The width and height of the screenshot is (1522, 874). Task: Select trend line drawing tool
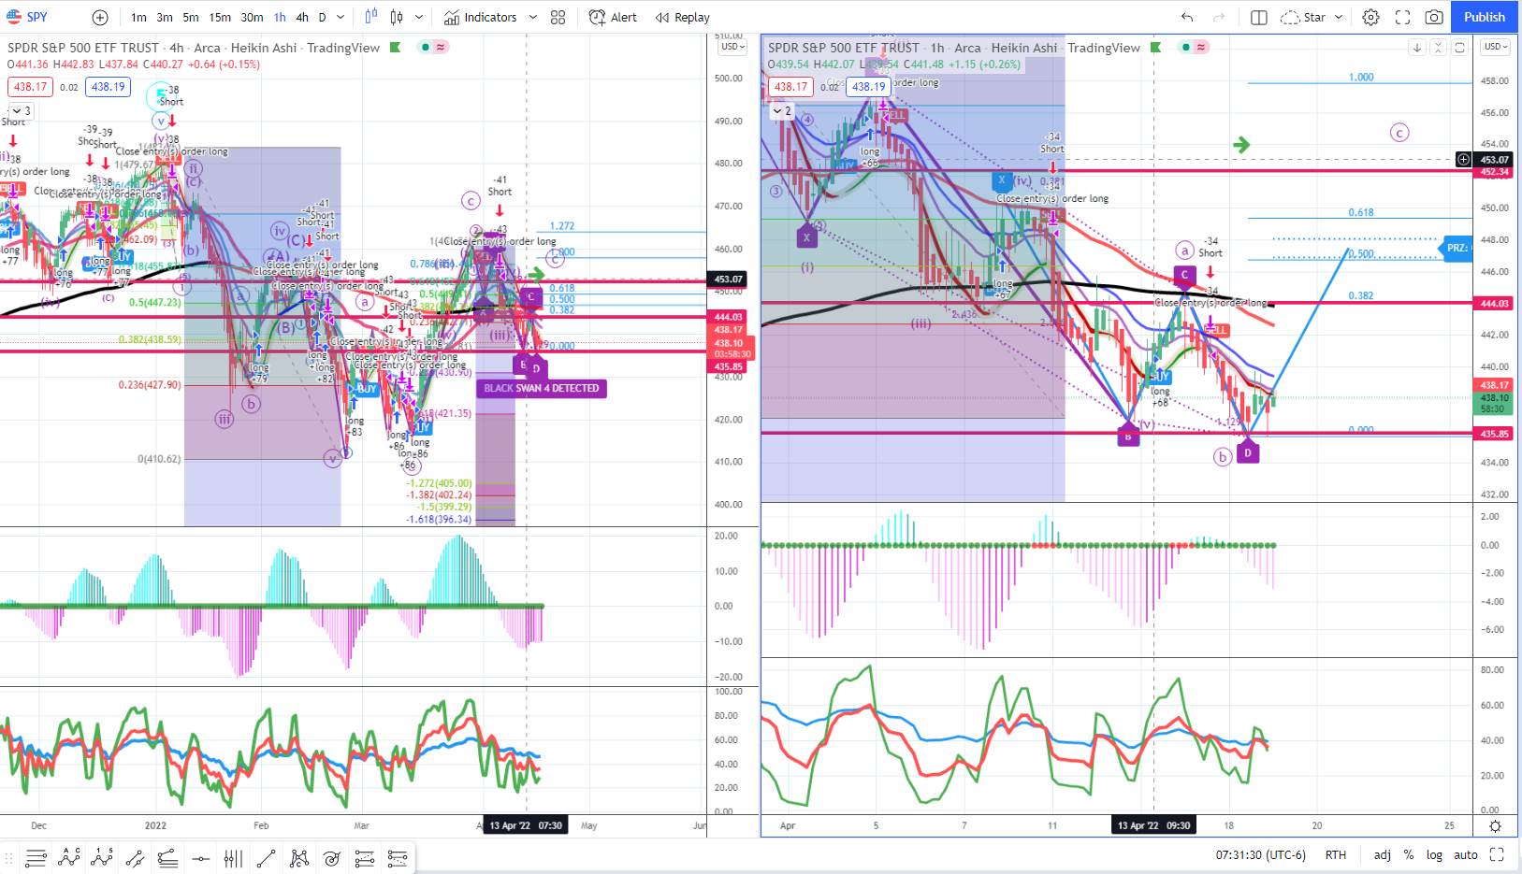coord(266,857)
